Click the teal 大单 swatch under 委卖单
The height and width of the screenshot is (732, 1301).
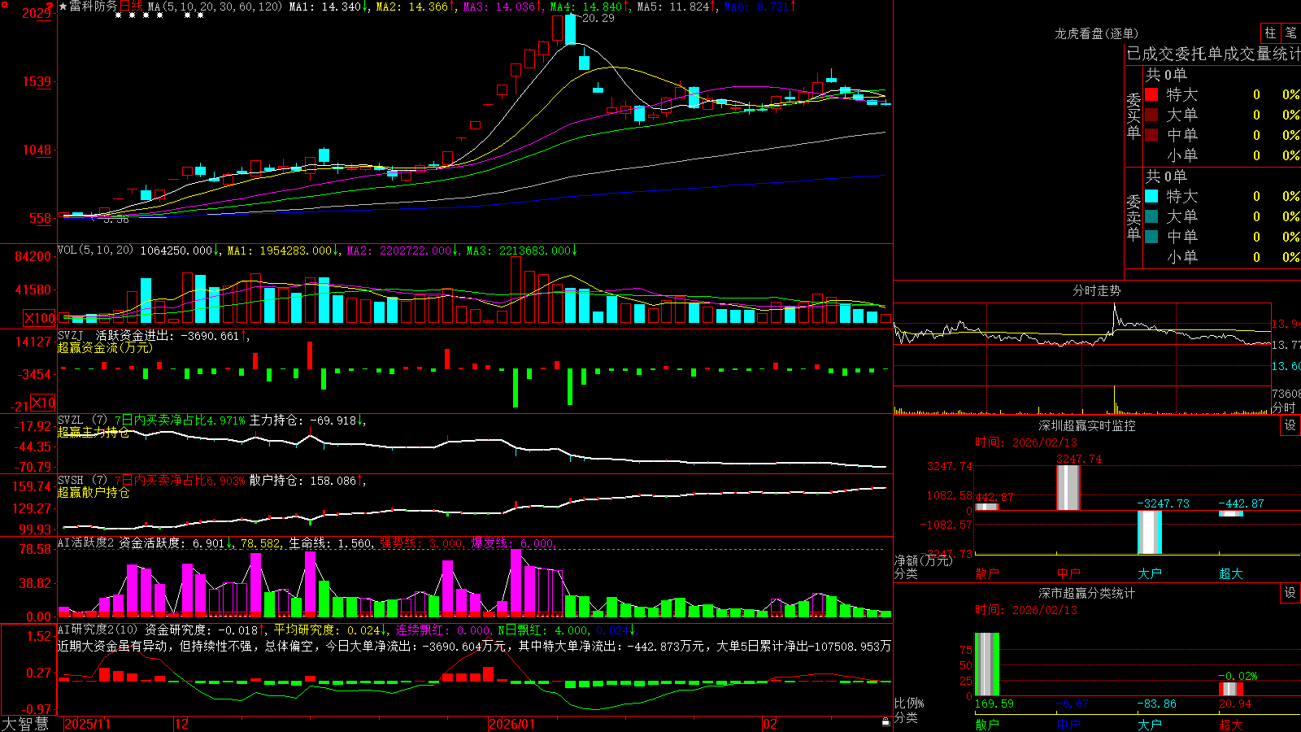point(1151,216)
